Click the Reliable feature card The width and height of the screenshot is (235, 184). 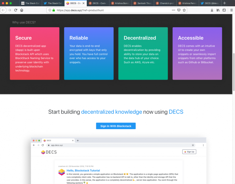pyautogui.click(x=89, y=54)
